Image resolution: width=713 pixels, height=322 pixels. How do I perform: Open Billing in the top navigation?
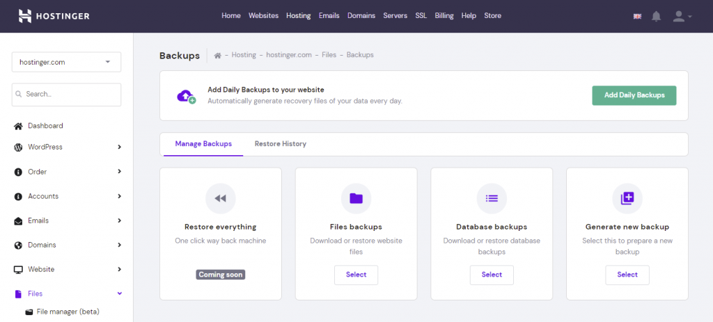point(444,16)
